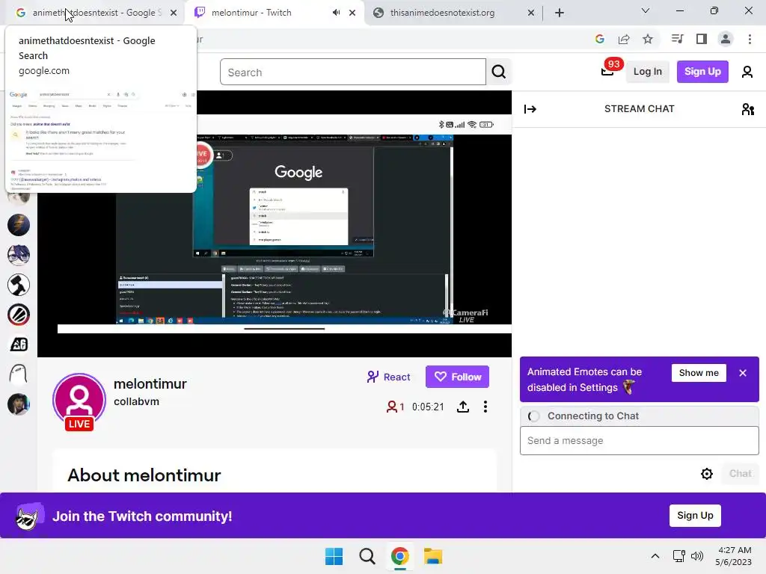Click the Google search tab preview thumbnail
Viewport: 766px width, 574px height.
click(101, 139)
